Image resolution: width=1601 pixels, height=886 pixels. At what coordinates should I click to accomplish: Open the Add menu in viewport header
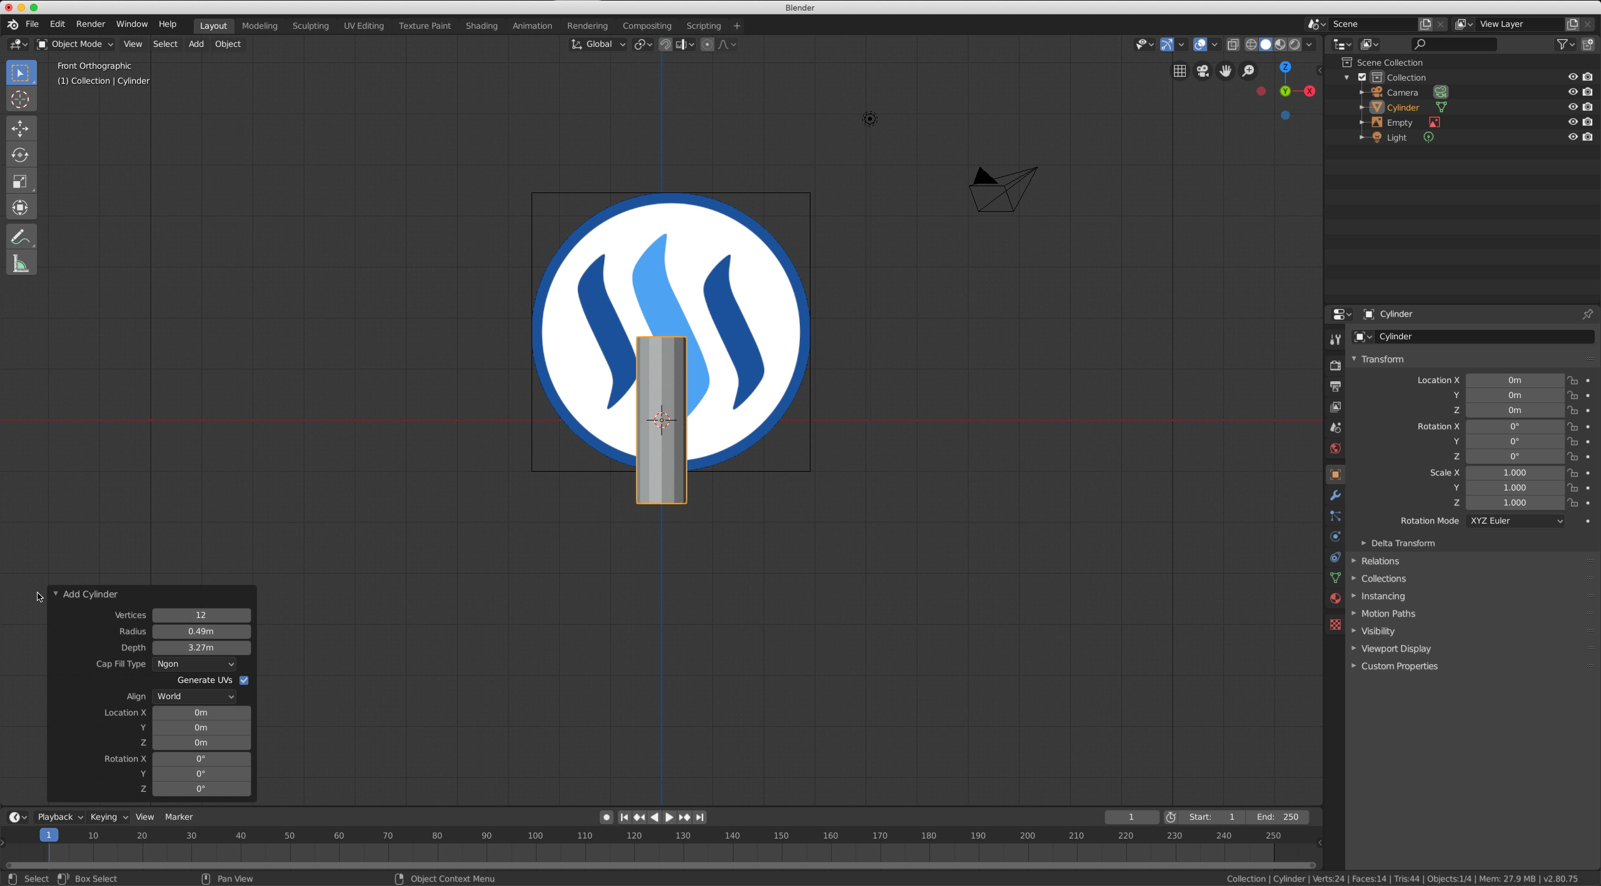coord(196,44)
